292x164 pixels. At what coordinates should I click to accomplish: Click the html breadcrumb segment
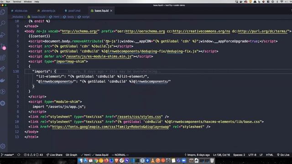pos(54,17)
